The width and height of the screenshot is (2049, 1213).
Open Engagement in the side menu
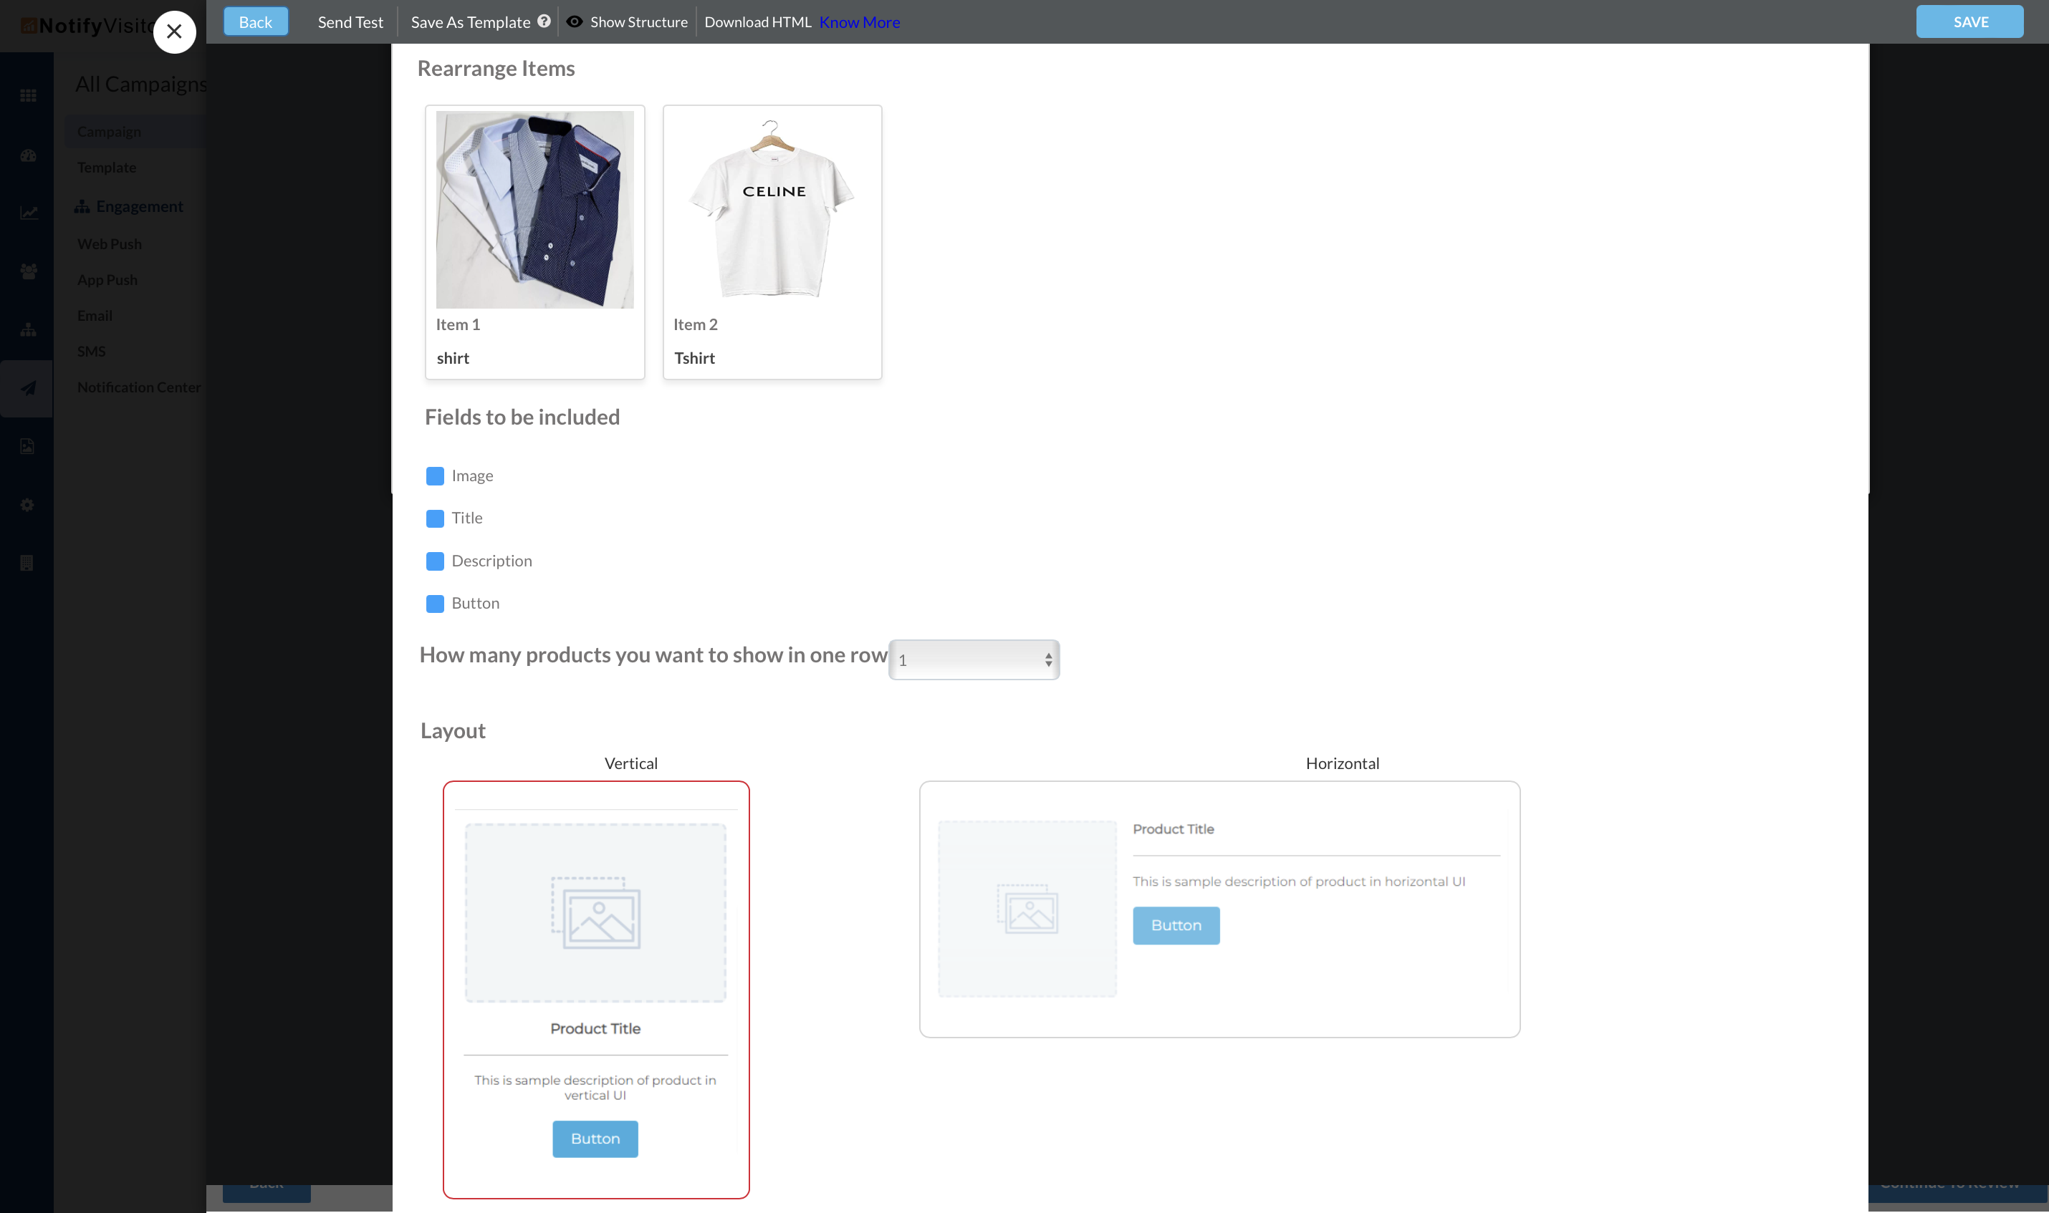click(139, 206)
